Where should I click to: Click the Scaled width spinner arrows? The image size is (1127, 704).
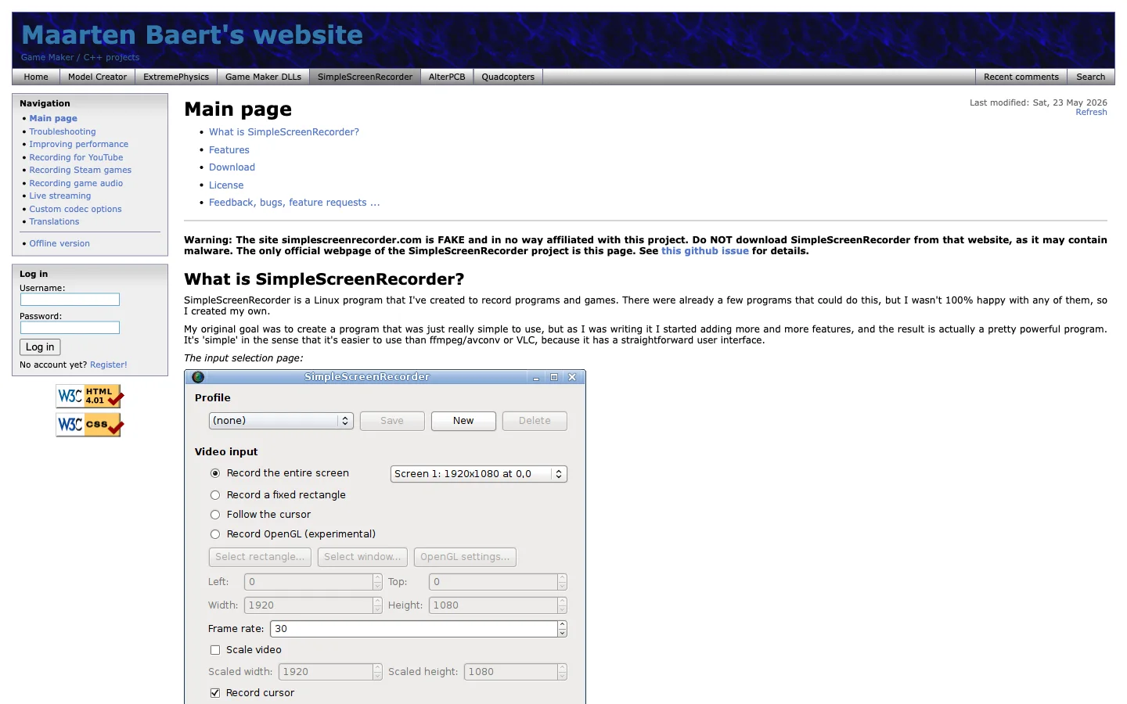(377, 672)
